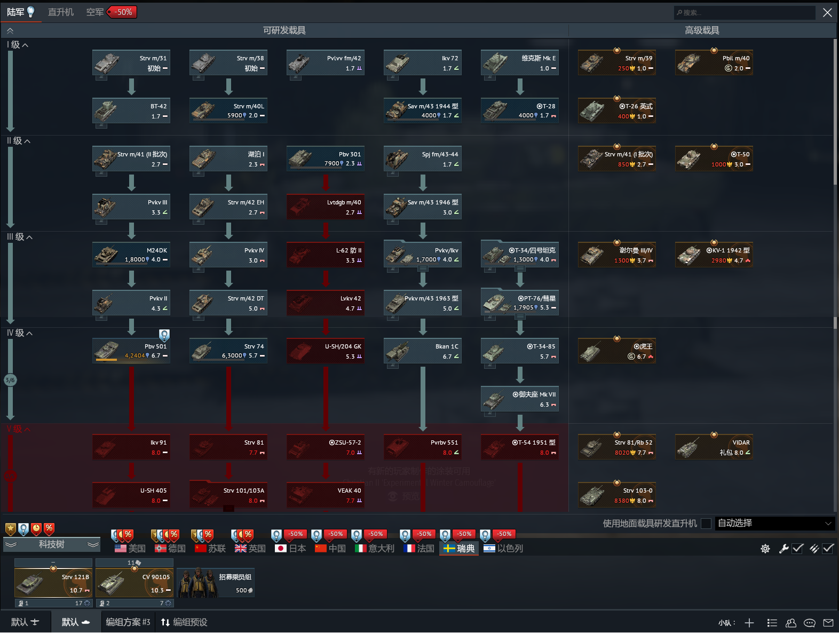Click the plus icon next to 小队
This screenshot has width=839, height=633.
click(749, 623)
